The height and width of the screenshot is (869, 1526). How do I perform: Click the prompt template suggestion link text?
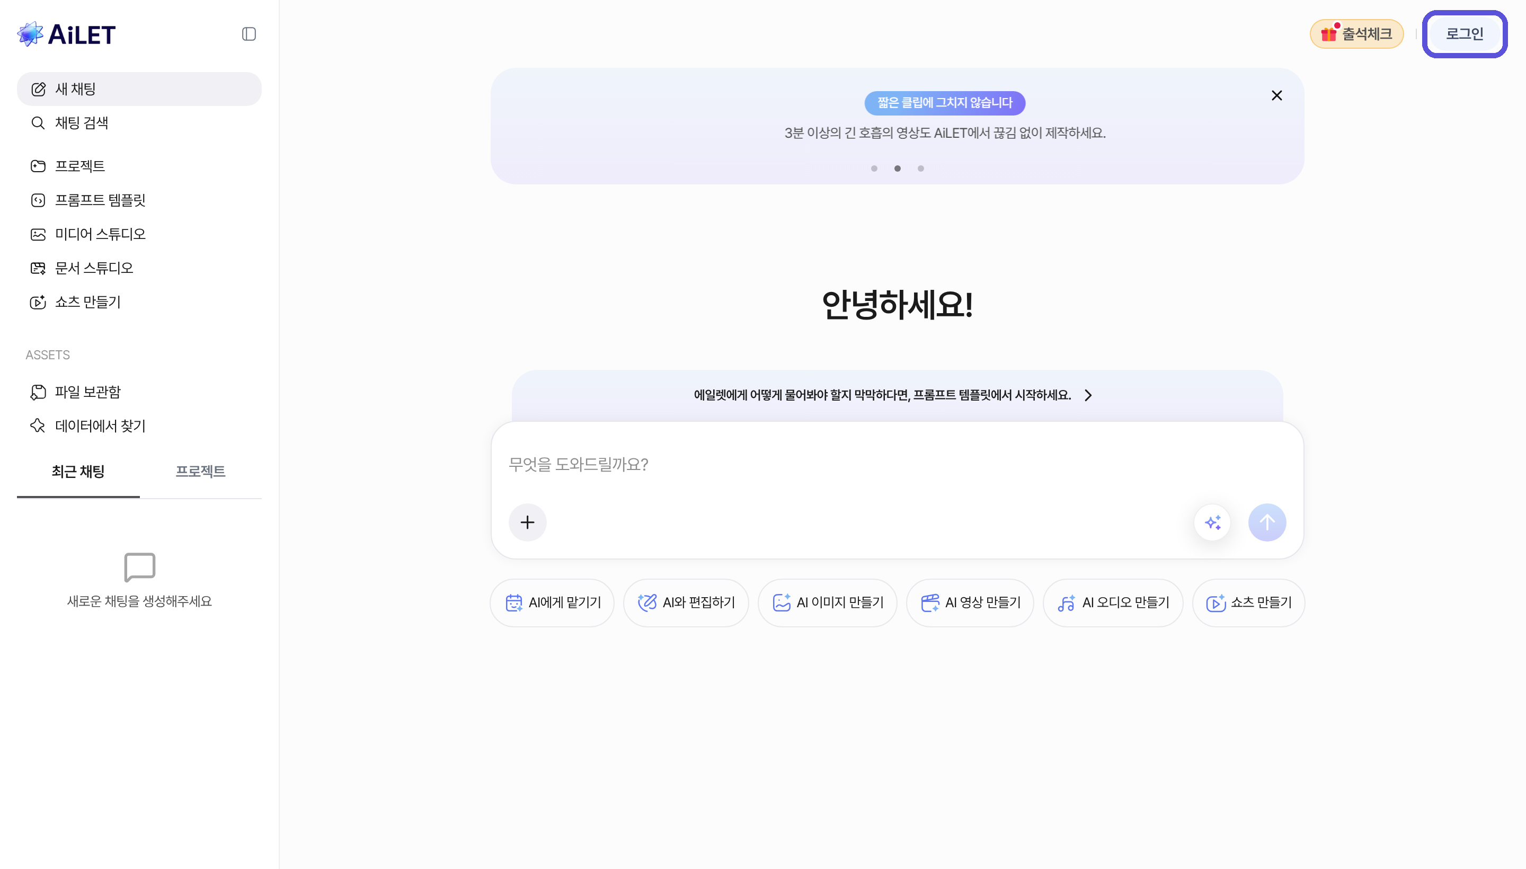(882, 395)
